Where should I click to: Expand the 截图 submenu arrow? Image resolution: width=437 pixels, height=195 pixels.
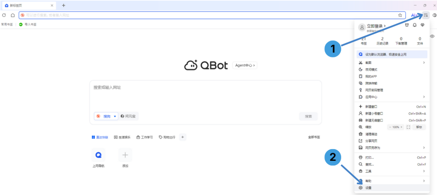click(x=424, y=63)
